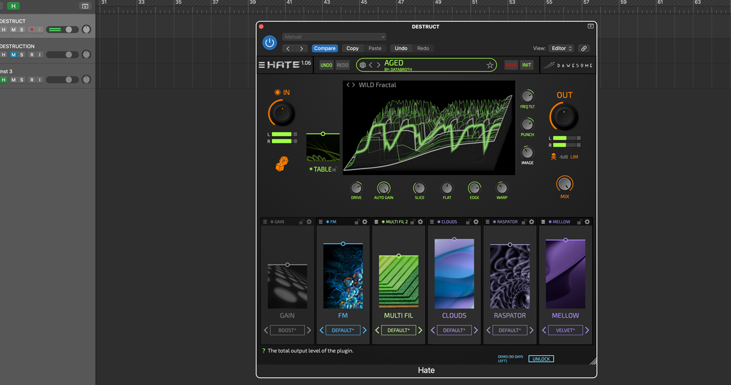Toggle the TABLE lock icon

click(x=335, y=169)
